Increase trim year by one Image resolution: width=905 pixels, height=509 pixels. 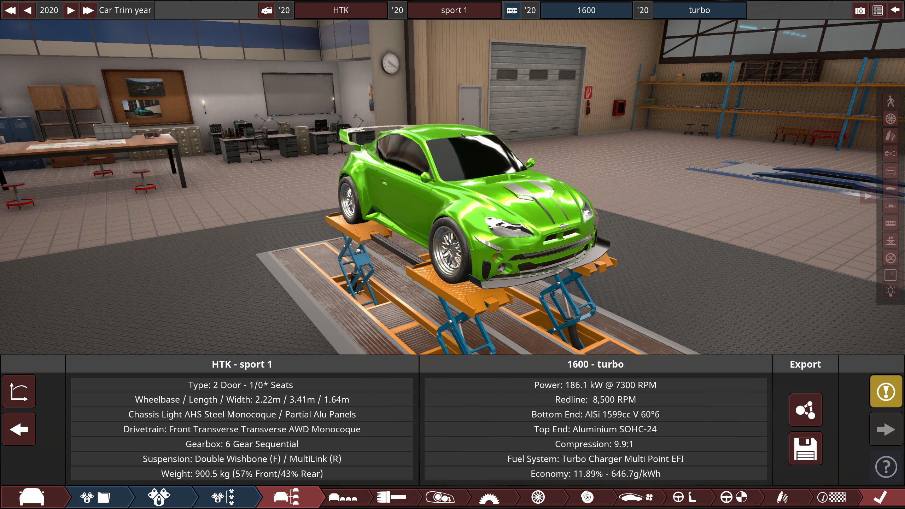(x=71, y=10)
